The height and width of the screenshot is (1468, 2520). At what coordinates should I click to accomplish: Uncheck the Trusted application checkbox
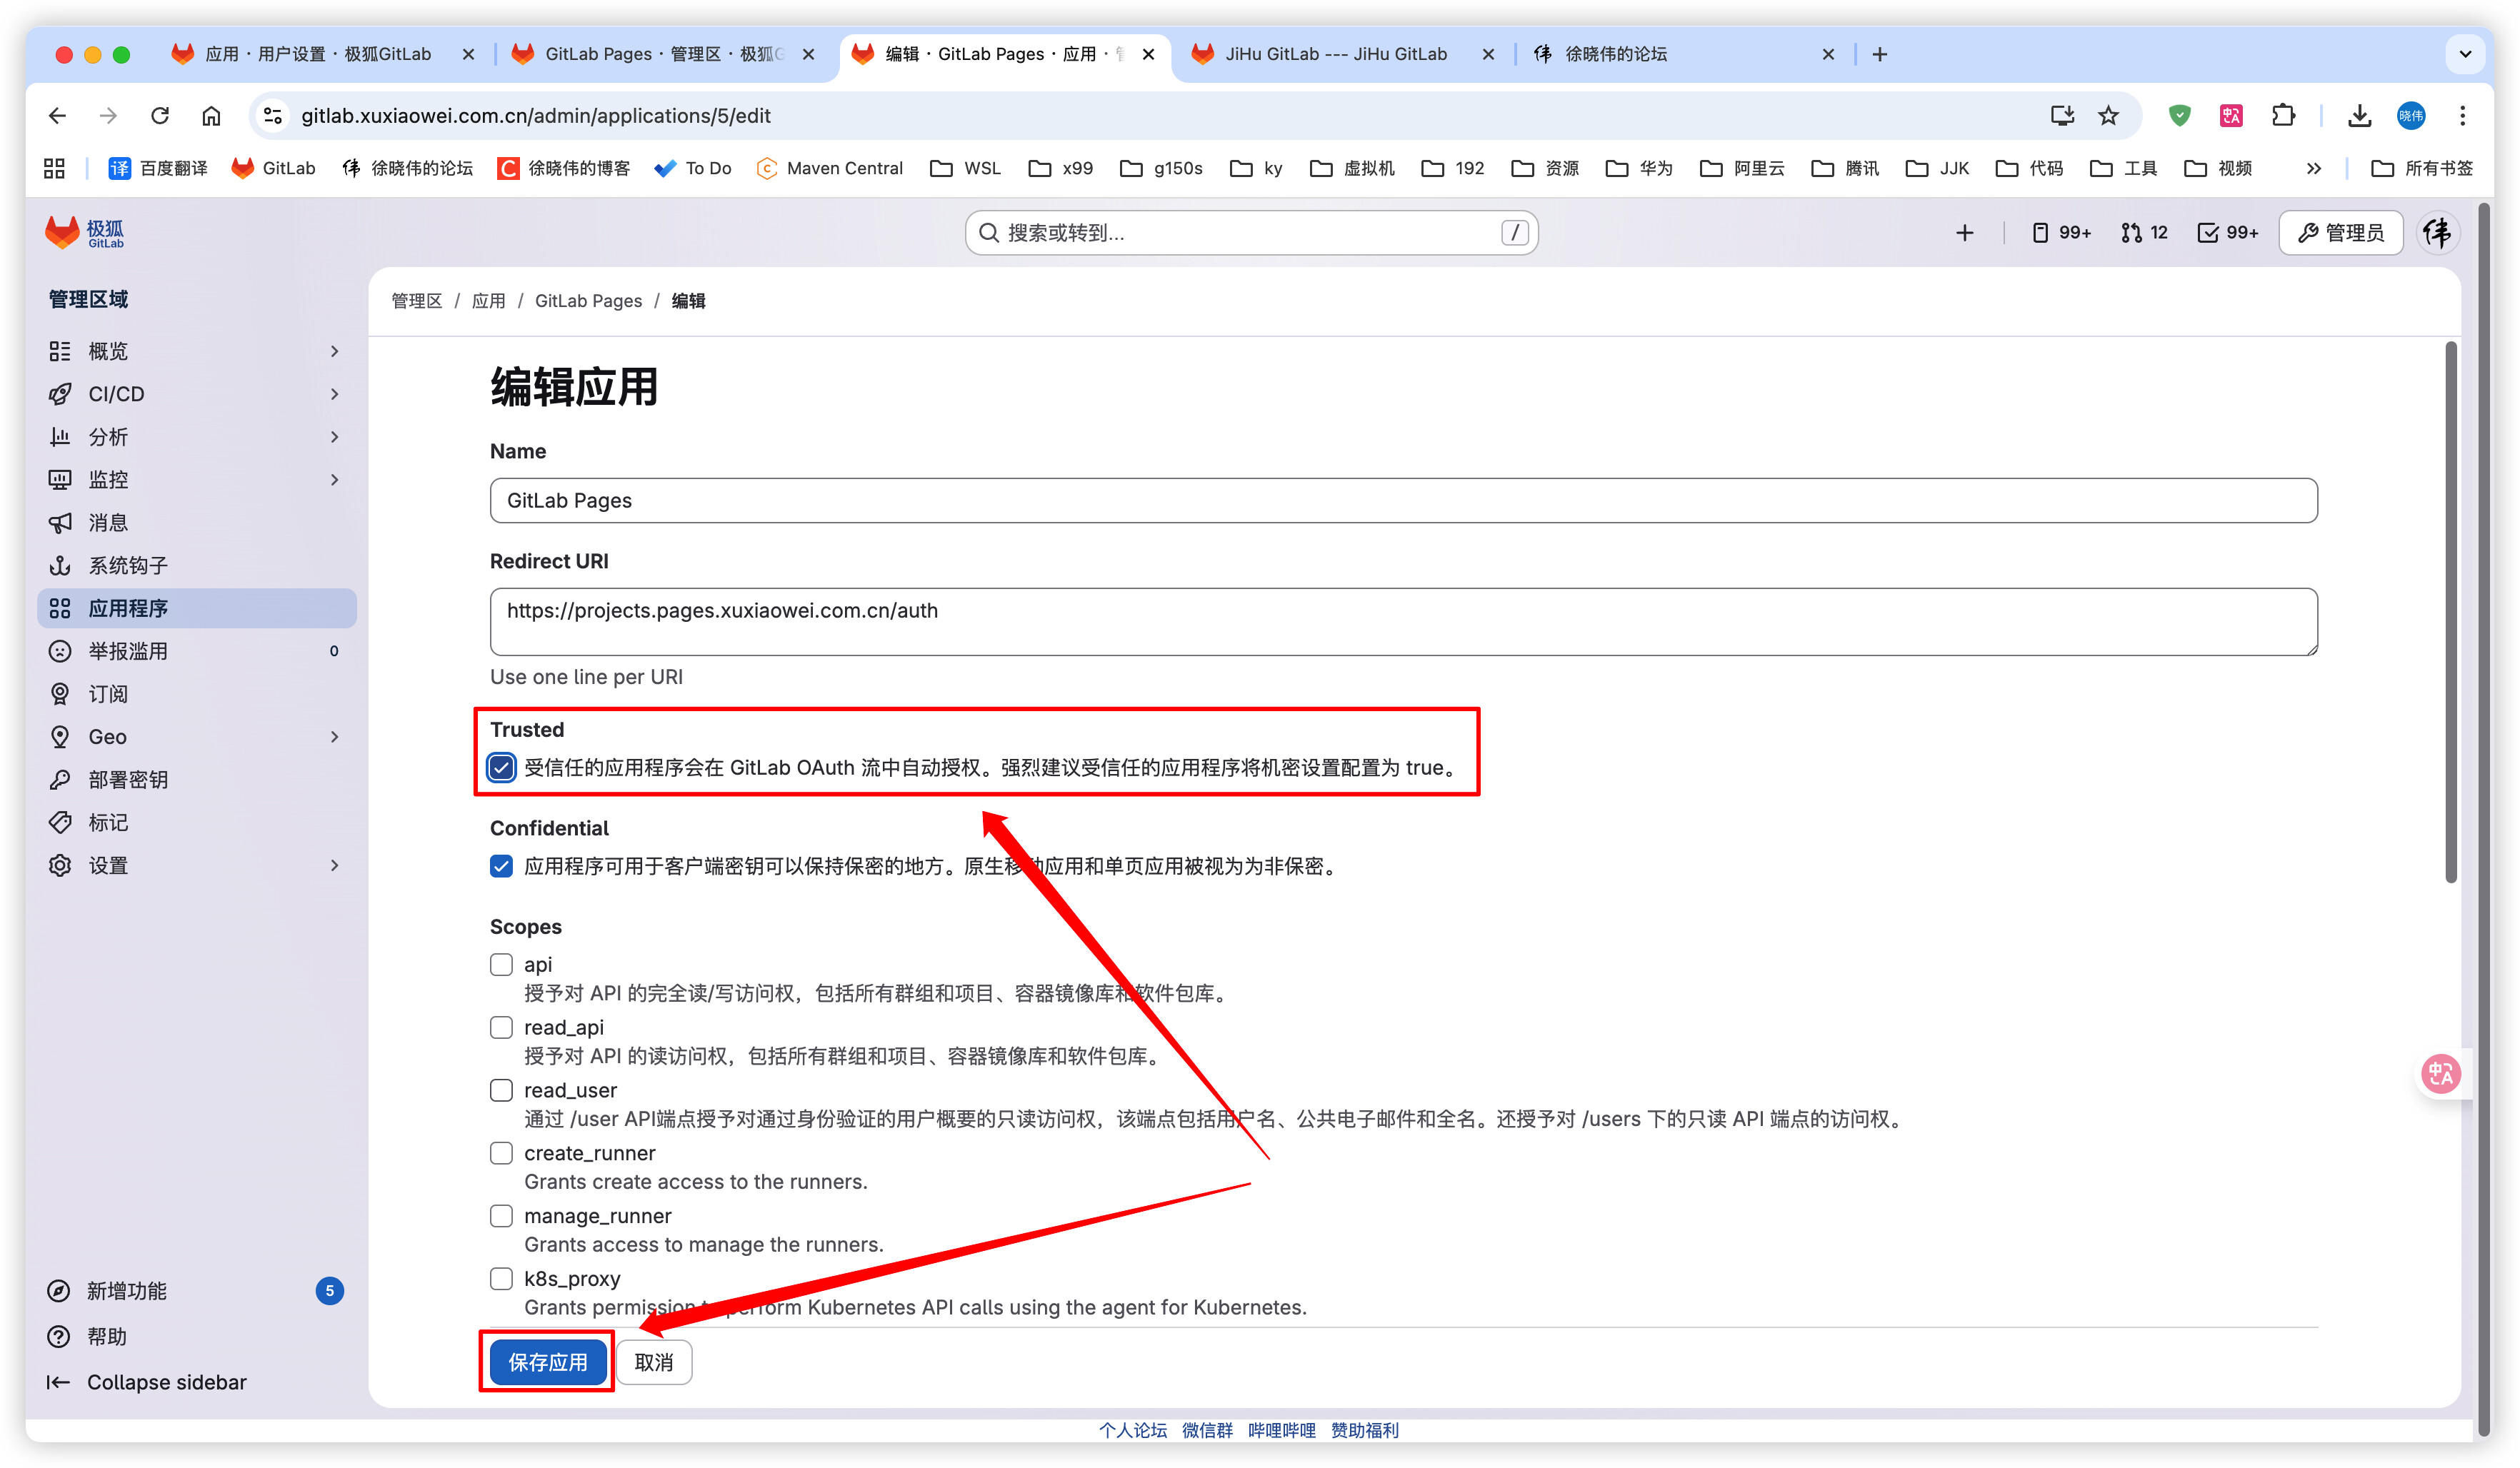501,768
